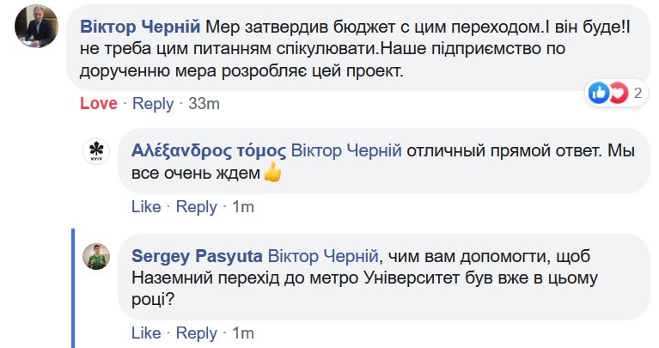Viewport: 659px width, 348px height.
Task: Open Алέξανδρος τόμος's KYIV avatar
Action: (x=95, y=152)
